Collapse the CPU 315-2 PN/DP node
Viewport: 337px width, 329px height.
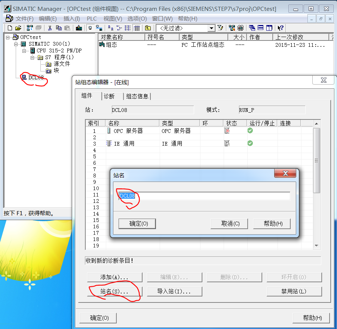[x=24, y=51]
